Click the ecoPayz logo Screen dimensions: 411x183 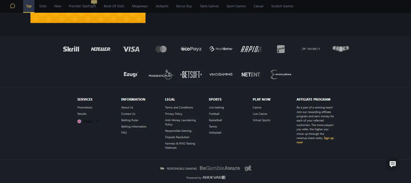pyautogui.click(x=191, y=49)
